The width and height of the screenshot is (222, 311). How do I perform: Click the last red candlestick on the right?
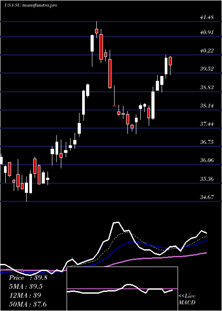[x=170, y=61]
